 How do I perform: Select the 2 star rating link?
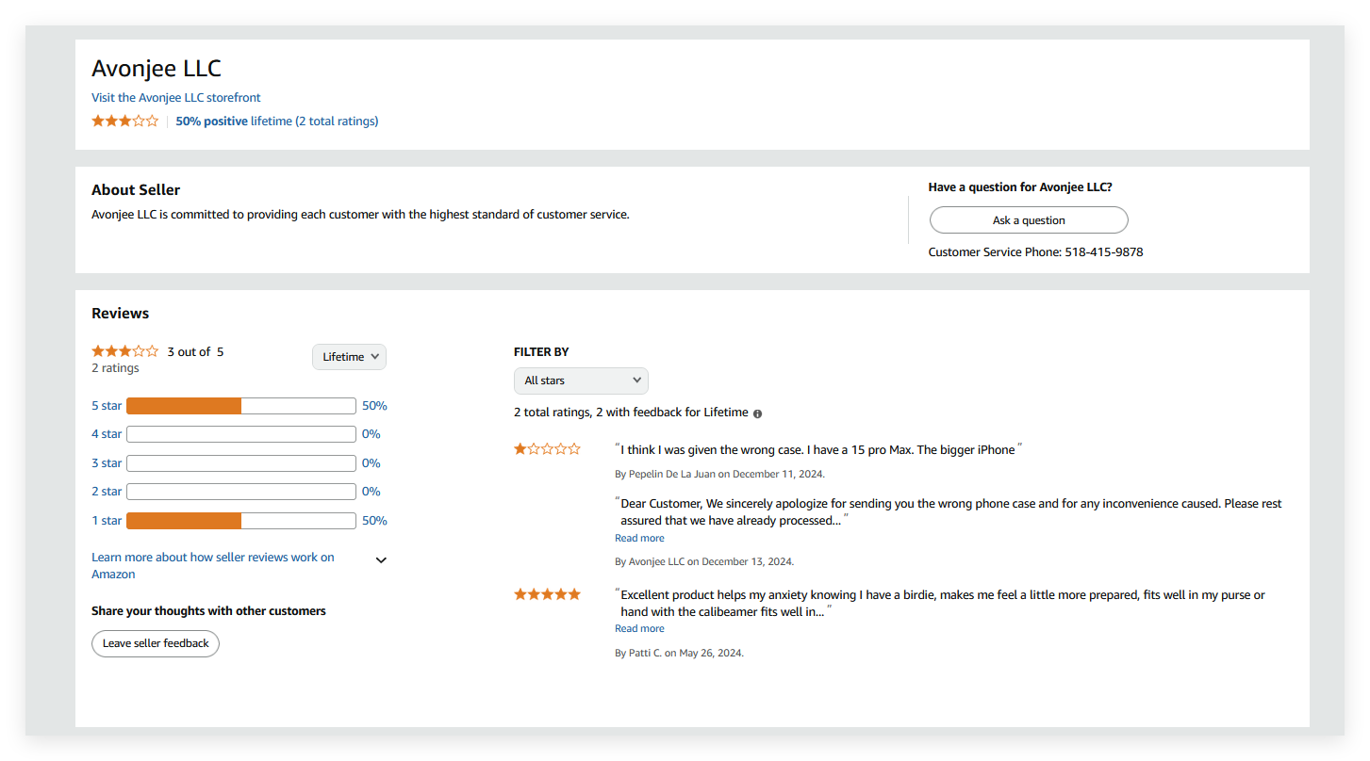point(107,492)
